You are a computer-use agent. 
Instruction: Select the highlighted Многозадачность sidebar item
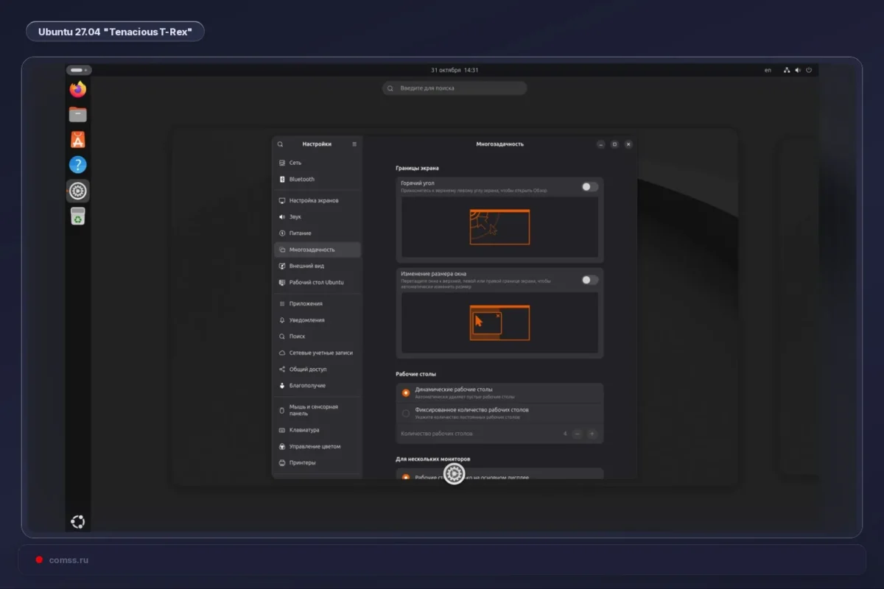318,250
